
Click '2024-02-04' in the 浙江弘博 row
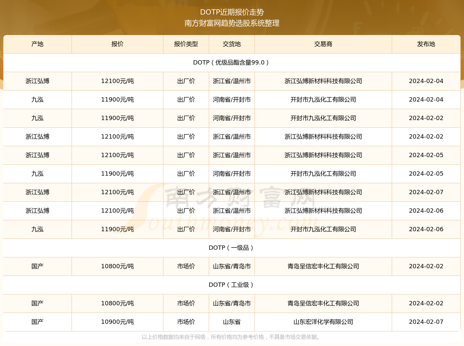pos(426,81)
